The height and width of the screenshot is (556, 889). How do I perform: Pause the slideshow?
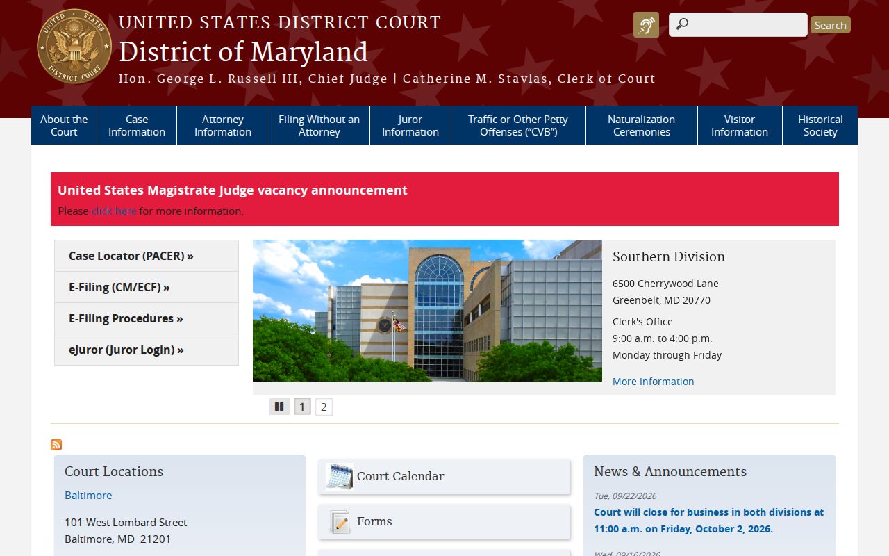(279, 407)
